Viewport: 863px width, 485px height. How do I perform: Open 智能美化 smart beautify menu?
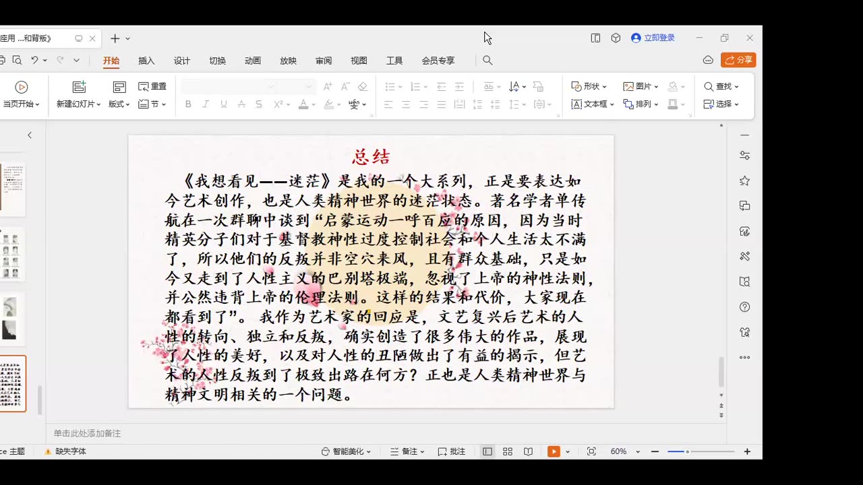click(x=346, y=451)
